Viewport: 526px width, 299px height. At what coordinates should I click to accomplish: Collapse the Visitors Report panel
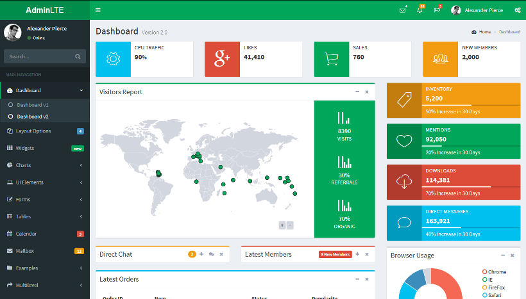[357, 92]
